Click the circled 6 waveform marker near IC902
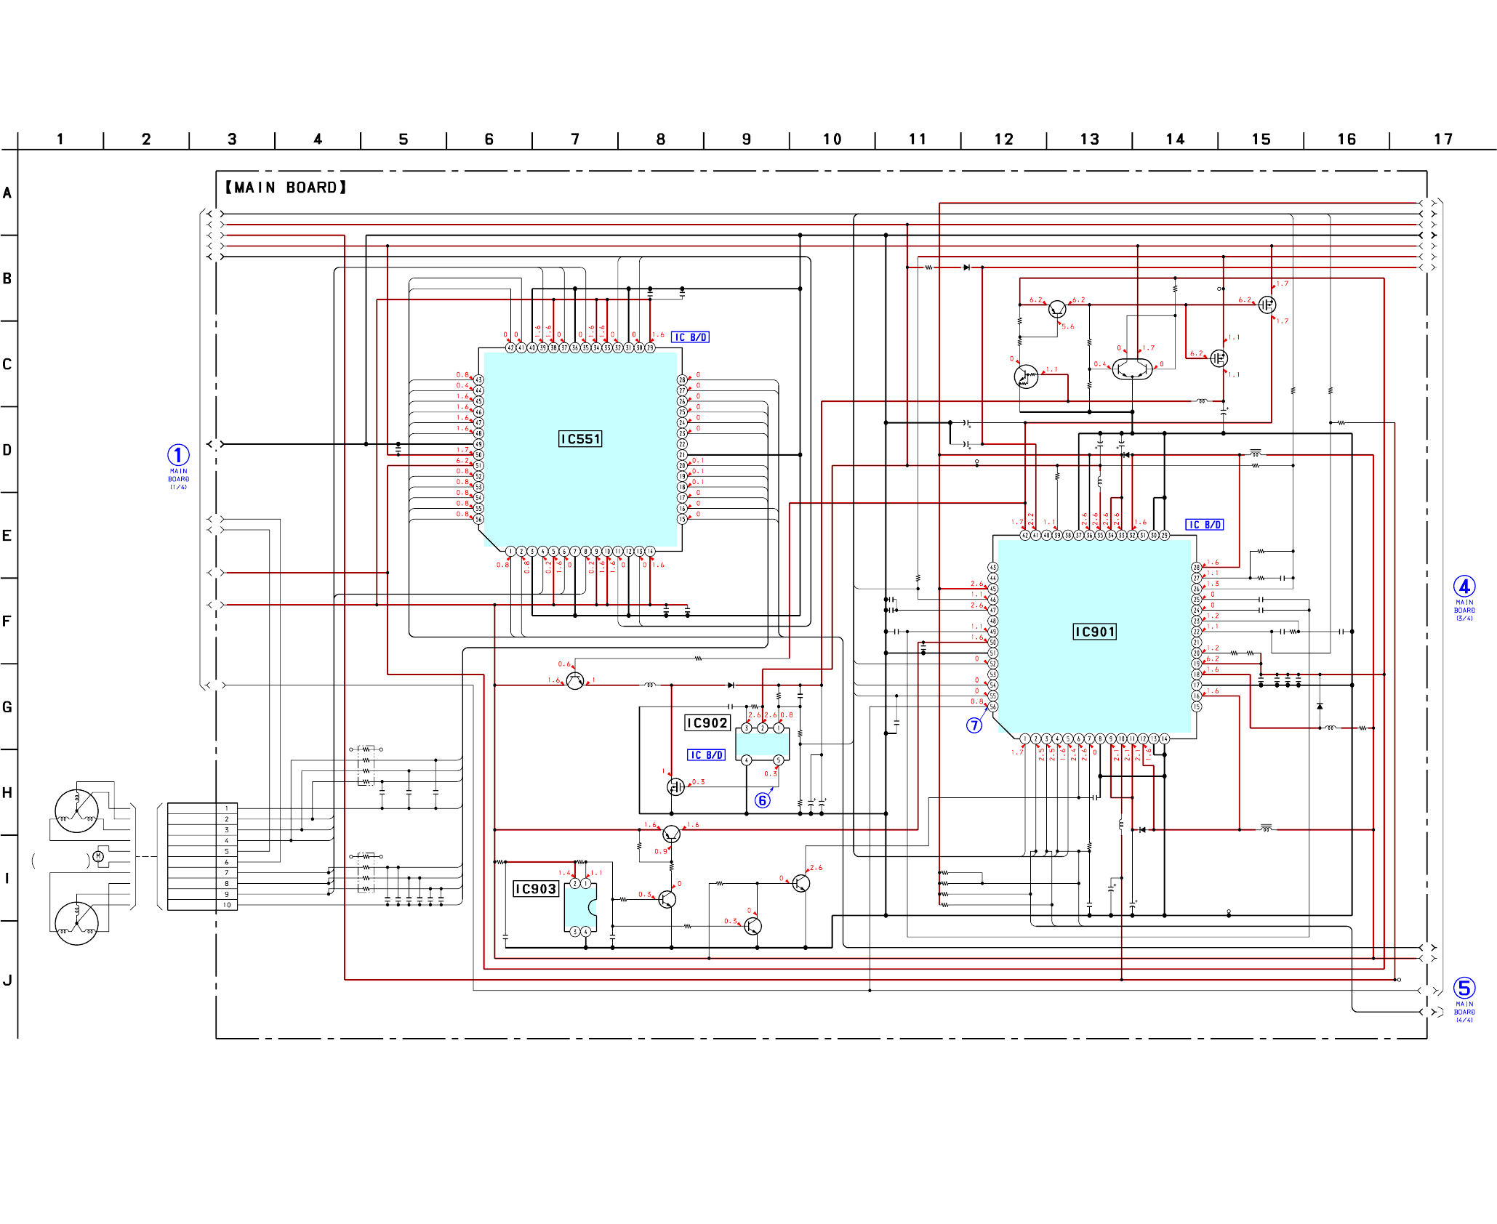1497x1224 pixels. pos(762,800)
